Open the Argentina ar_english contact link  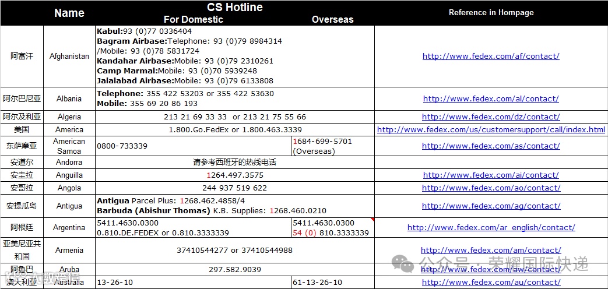[x=491, y=227]
